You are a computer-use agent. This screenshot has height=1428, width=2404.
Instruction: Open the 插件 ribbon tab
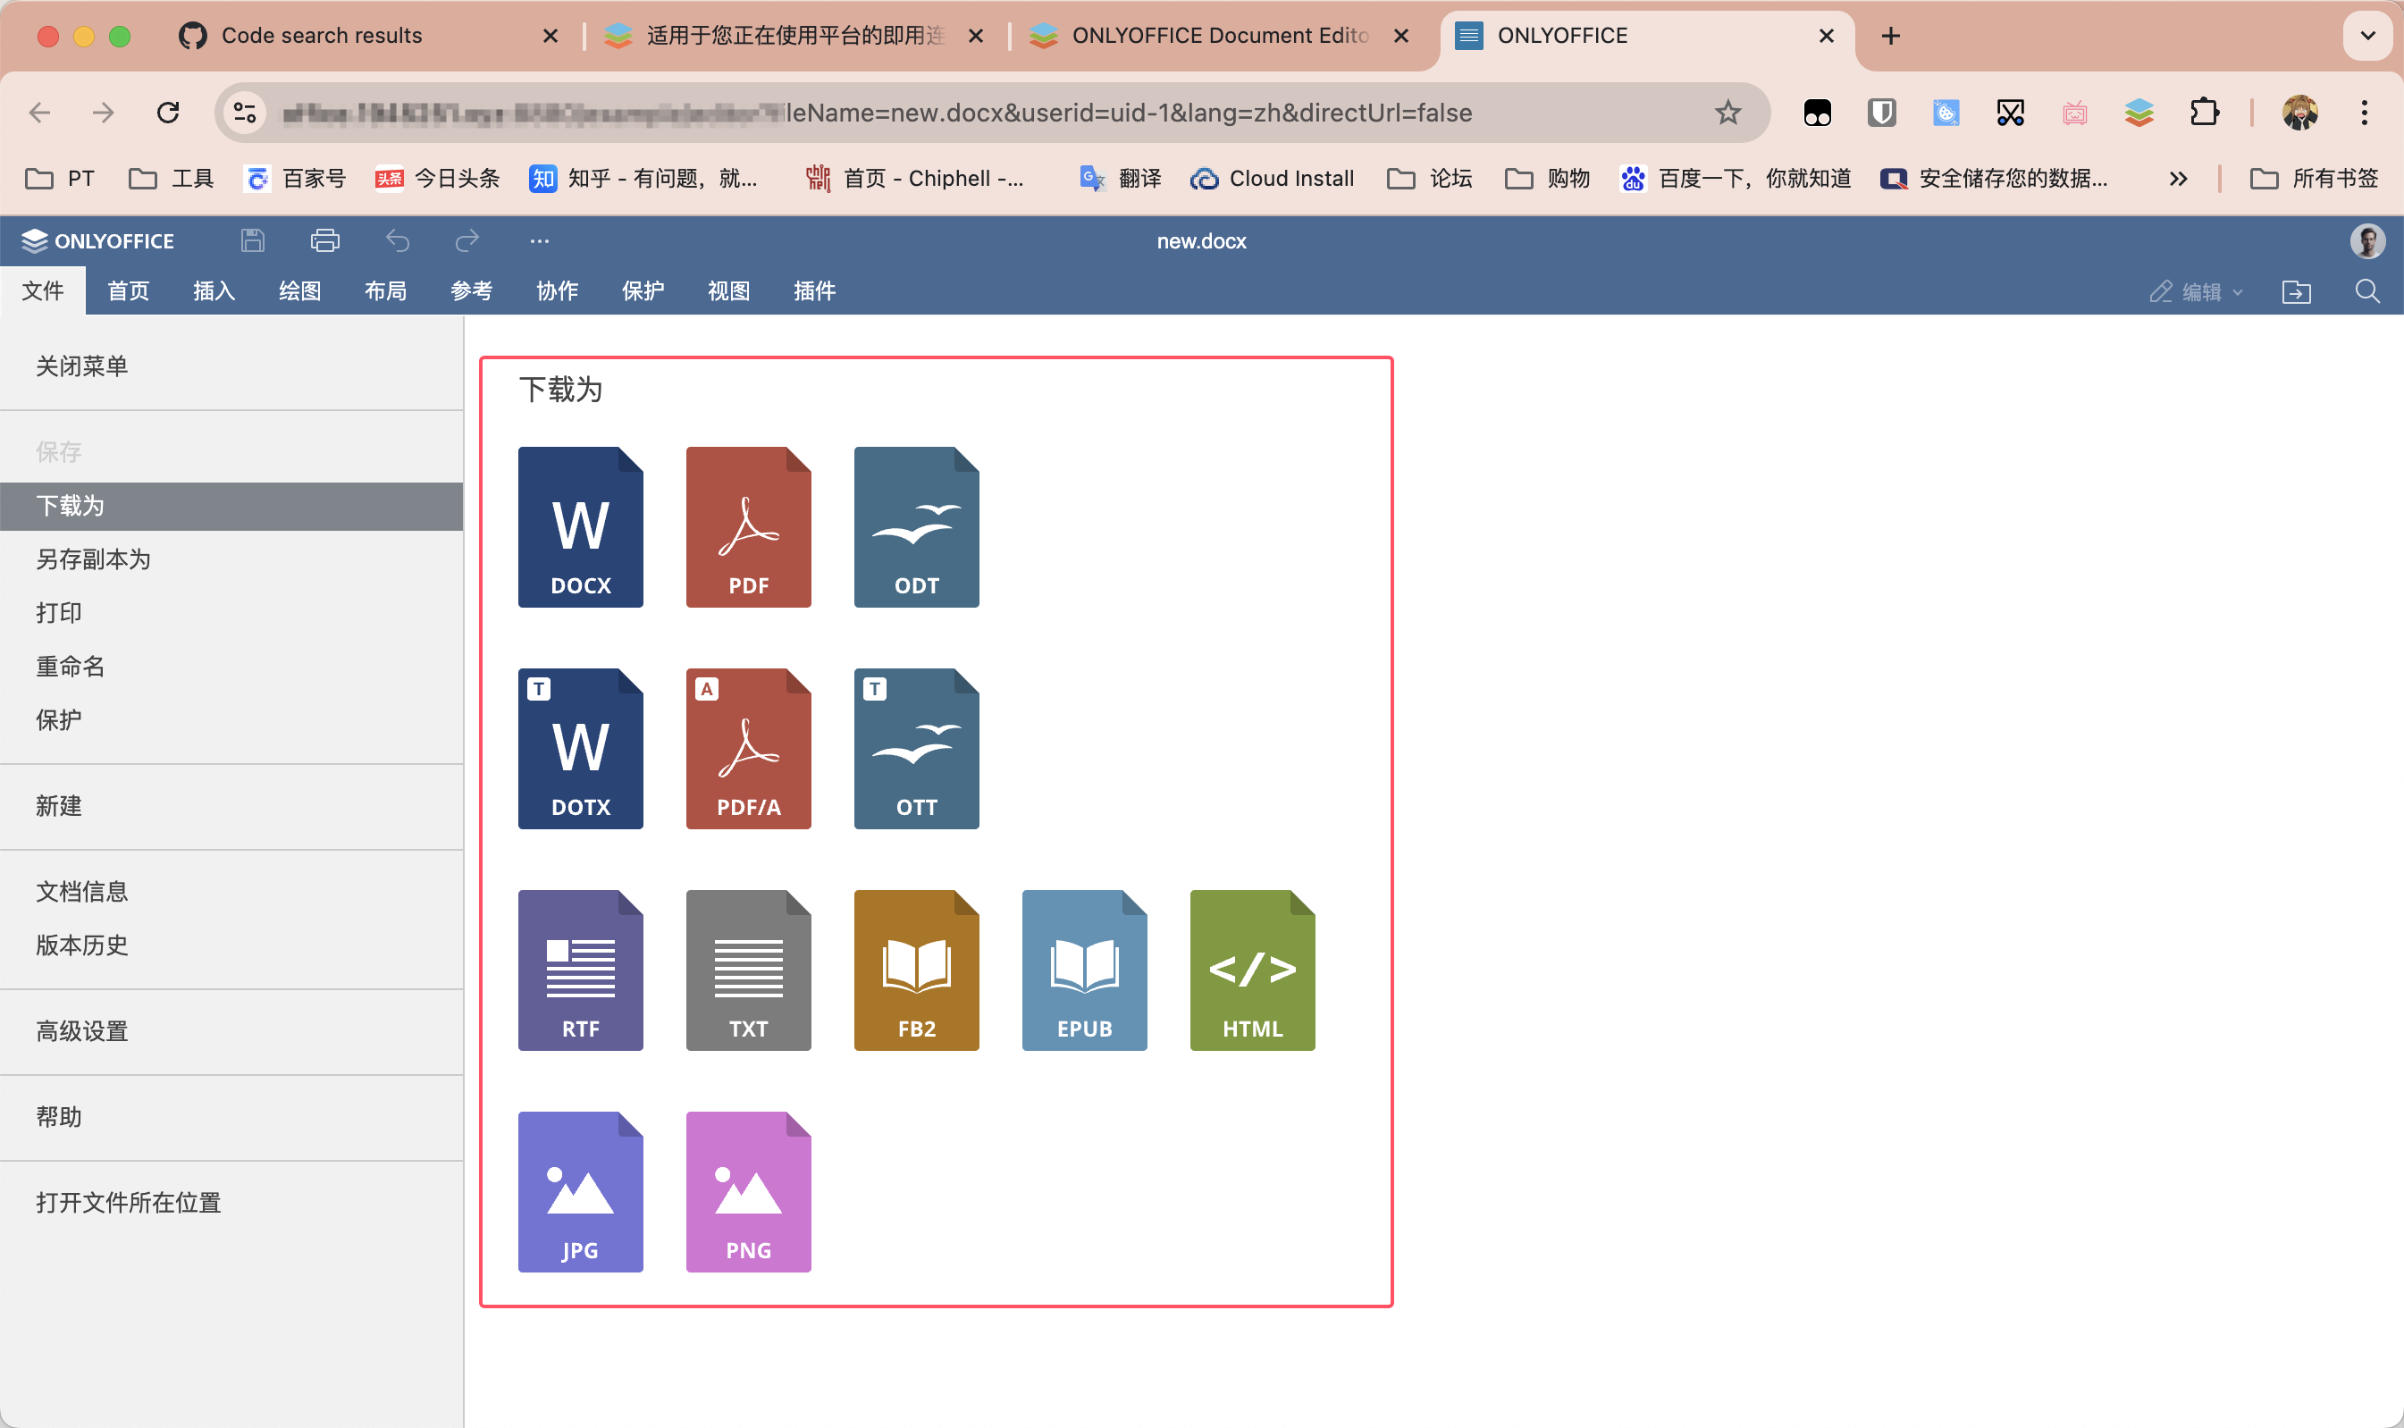814,290
